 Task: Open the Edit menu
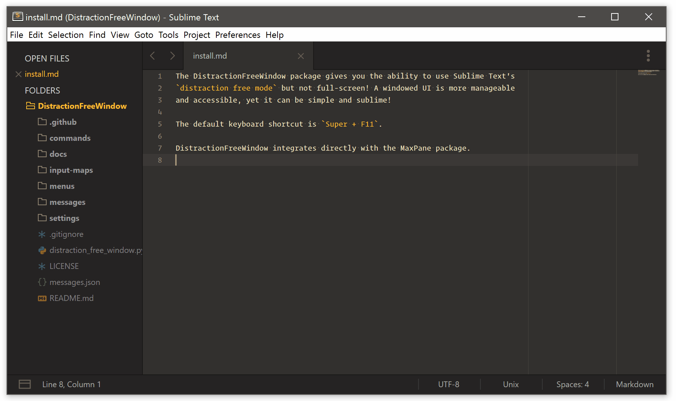click(x=36, y=35)
